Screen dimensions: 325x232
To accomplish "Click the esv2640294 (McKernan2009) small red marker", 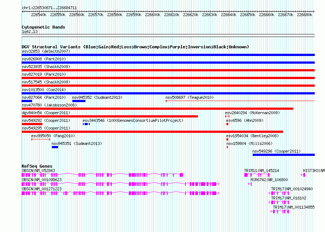I will pos(227,116).
